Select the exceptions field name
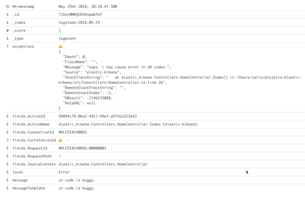 pyautogui.click(x=23, y=46)
